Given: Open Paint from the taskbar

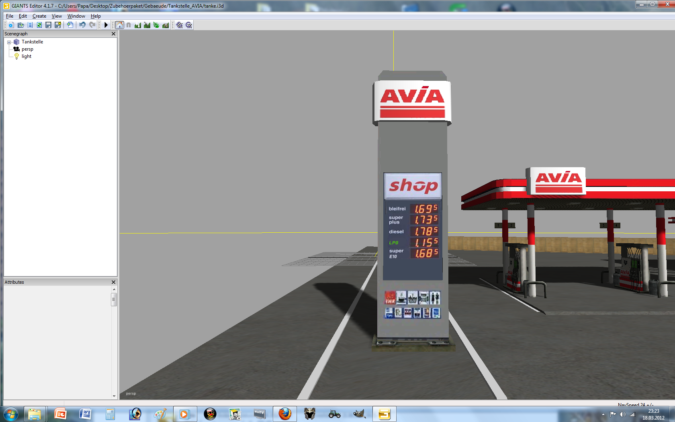Looking at the screenshot, I should [160, 414].
